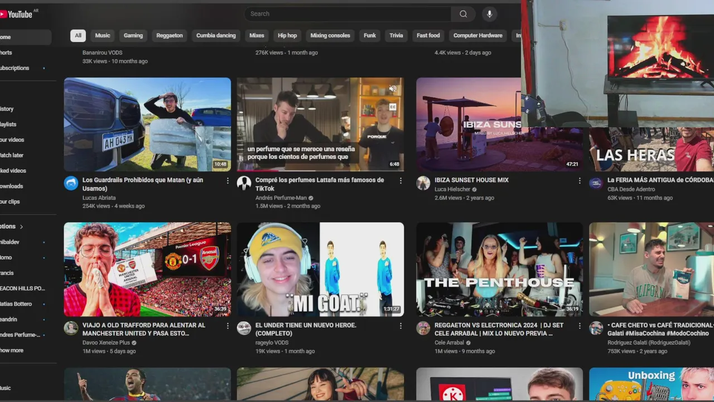Screen dimensions: 714x402
Task: Select the Funk filter chip
Action: point(370,36)
